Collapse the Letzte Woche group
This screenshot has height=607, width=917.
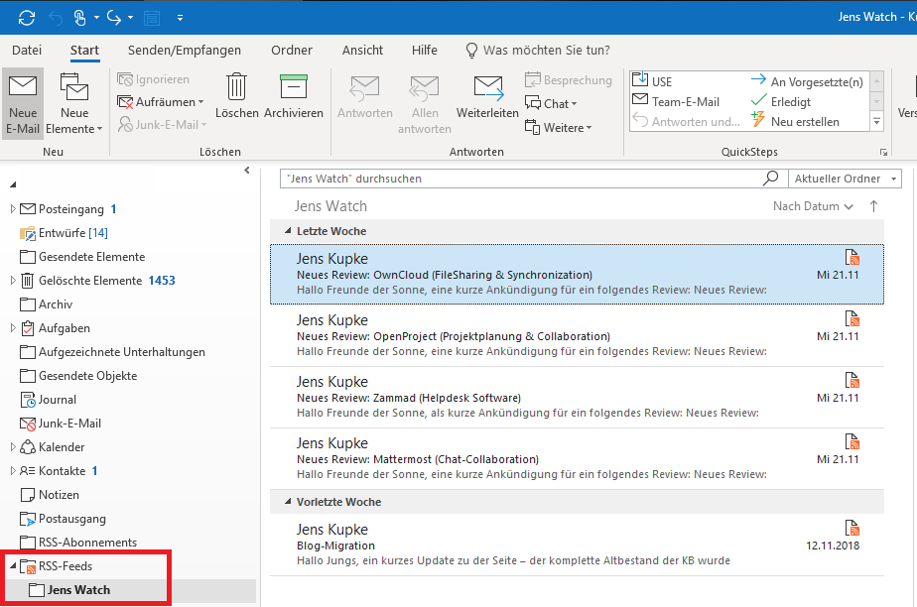click(286, 231)
